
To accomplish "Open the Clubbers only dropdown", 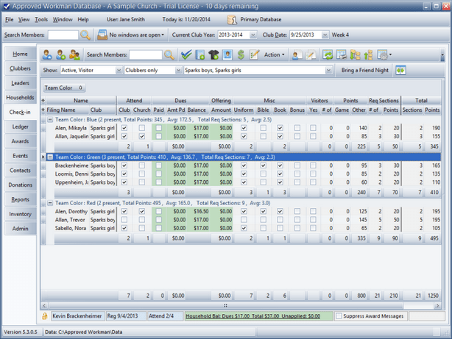I will click(x=178, y=71).
